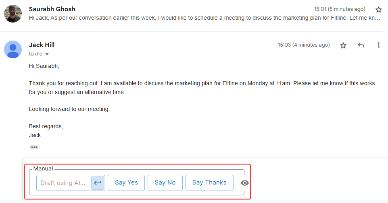The width and height of the screenshot is (388, 203).
Task: Star the Saurabh Ghosh message
Action: (378, 9)
